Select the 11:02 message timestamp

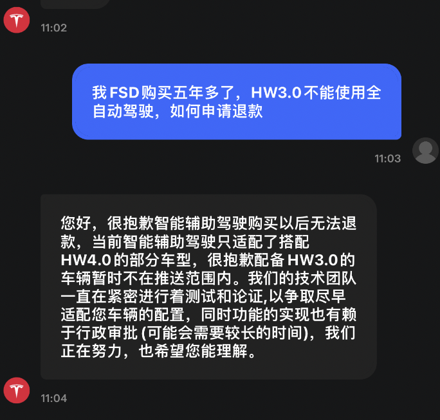(54, 28)
